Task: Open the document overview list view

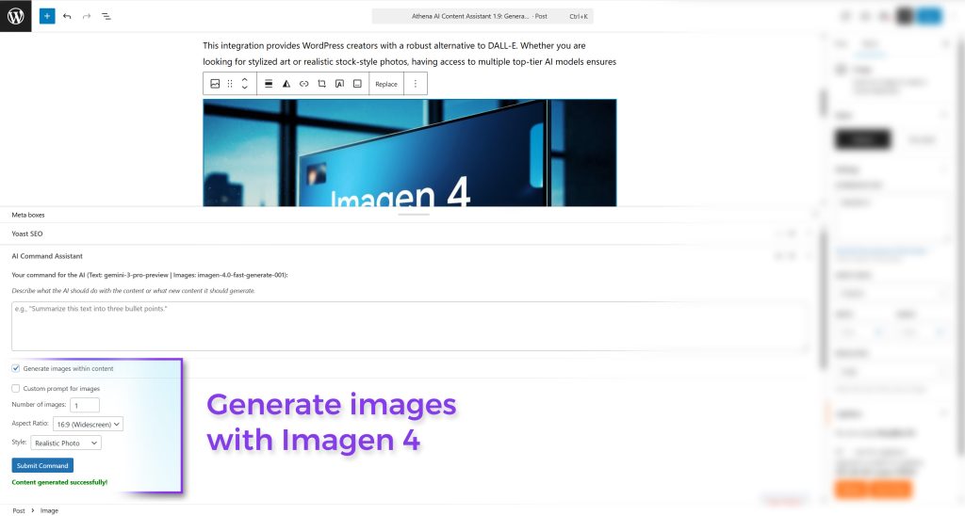Action: [106, 16]
